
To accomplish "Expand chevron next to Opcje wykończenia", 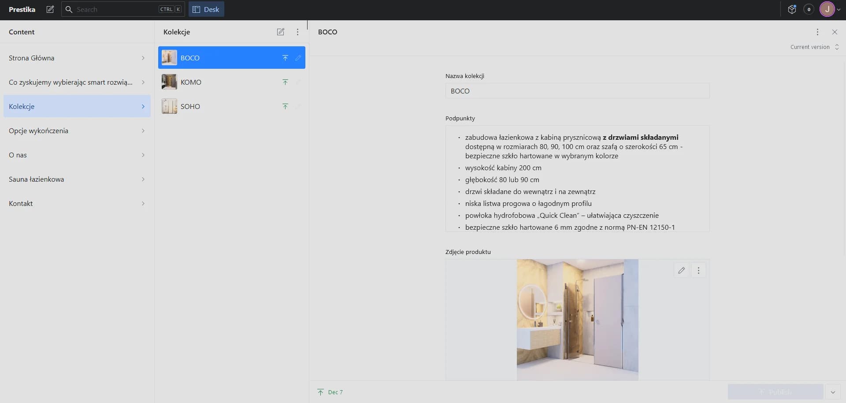I will click(143, 131).
